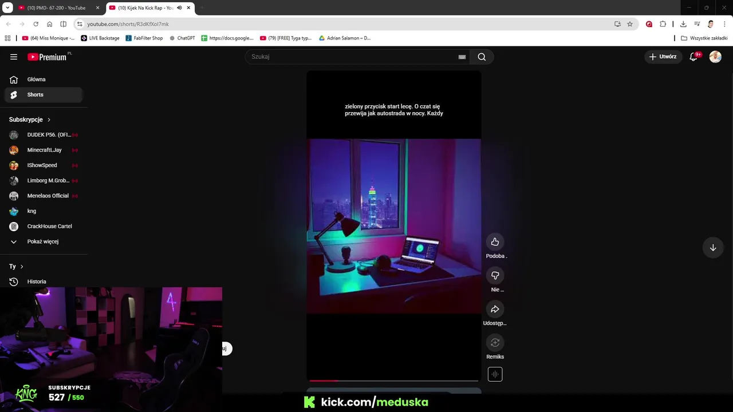Image resolution: width=733 pixels, height=412 pixels.
Task: Dislike the short with thumbs down
Action: pos(495,275)
